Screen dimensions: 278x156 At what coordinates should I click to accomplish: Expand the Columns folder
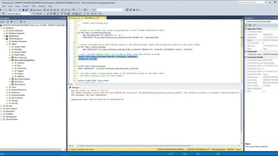coord(13,63)
